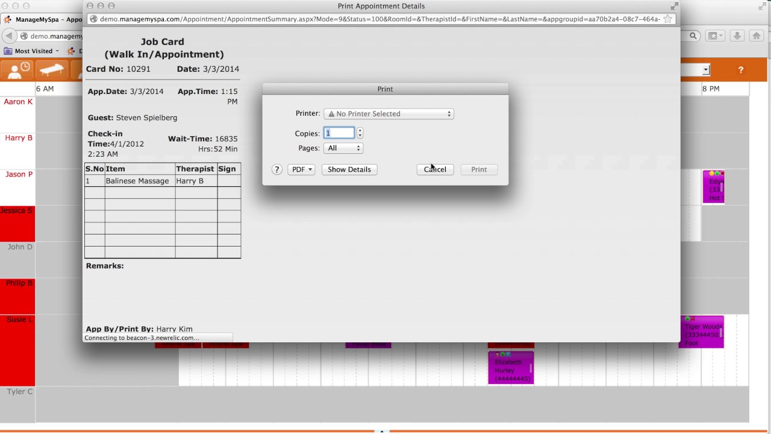This screenshot has height=434, width=771.
Task: Click the fullscreen arrows of the popup window
Action: pos(674,6)
